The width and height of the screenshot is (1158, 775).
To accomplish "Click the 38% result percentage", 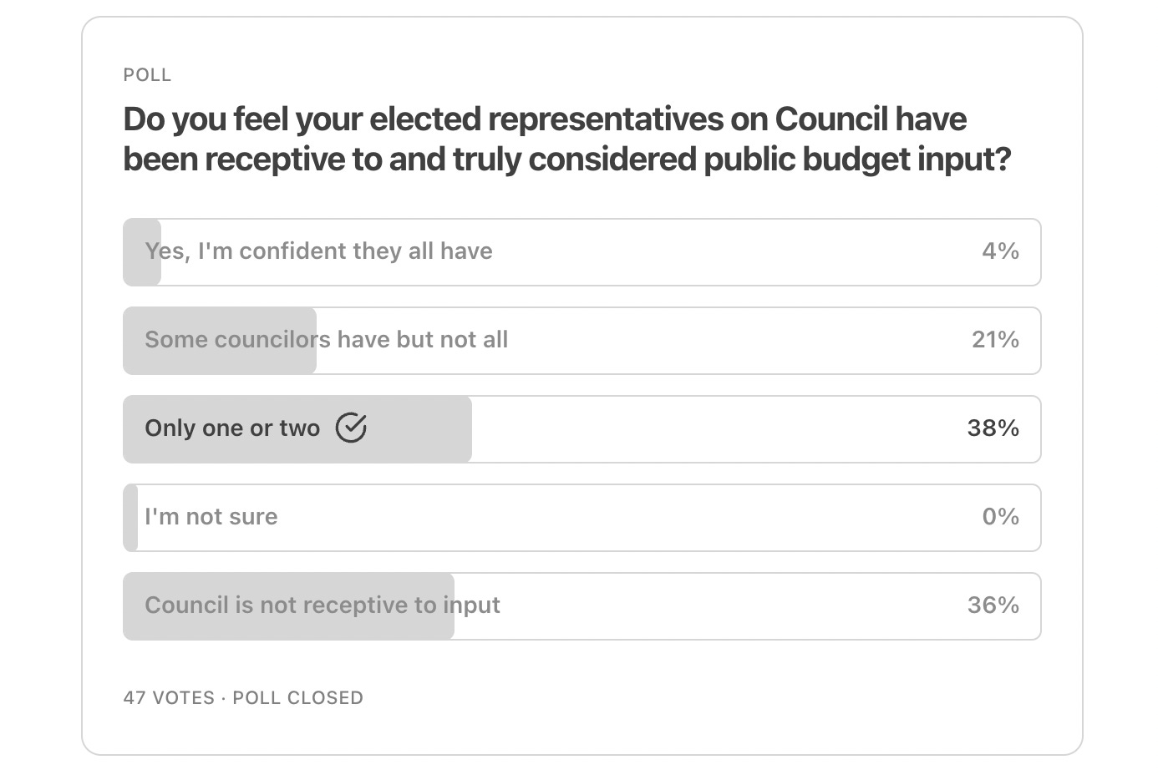I will [x=993, y=428].
